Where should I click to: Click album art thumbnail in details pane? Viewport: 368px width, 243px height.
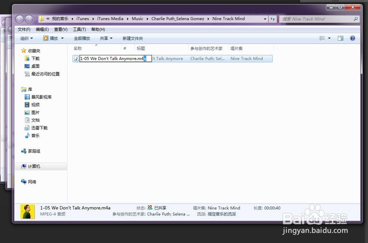[28, 212]
